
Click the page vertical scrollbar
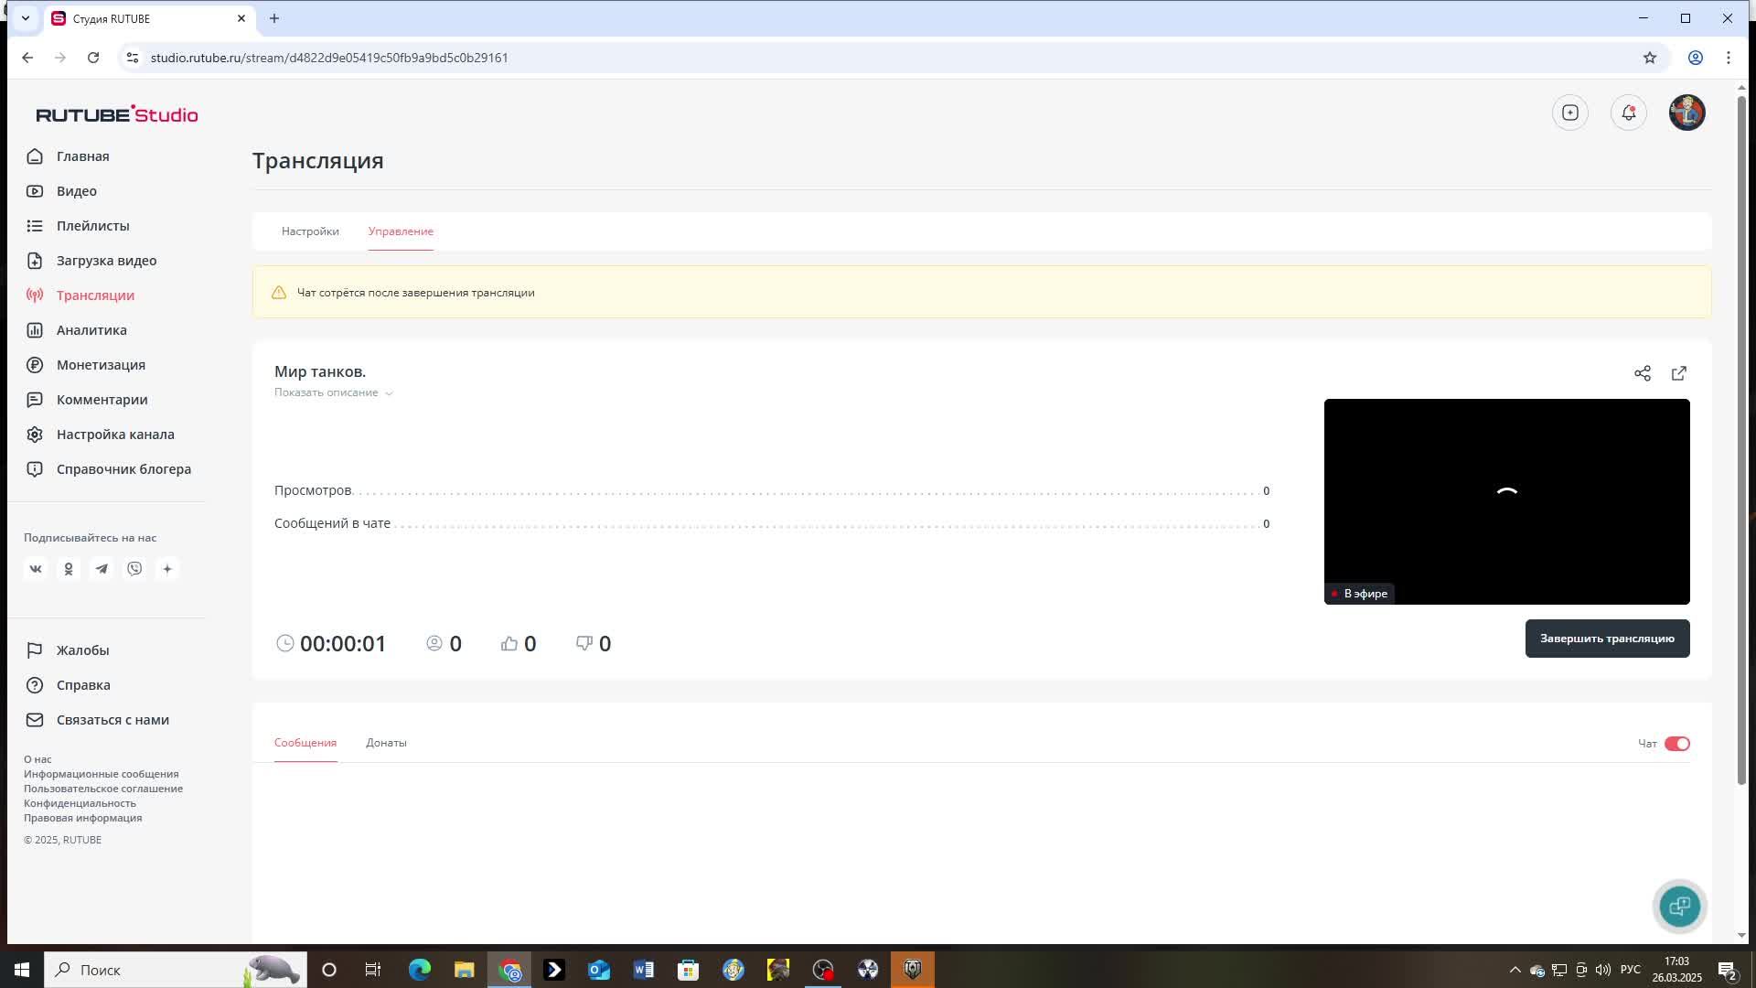click(1741, 439)
